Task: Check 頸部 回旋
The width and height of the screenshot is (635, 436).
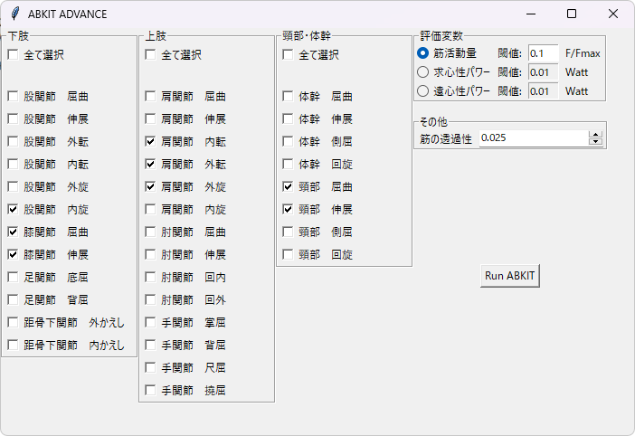Action: [x=288, y=255]
